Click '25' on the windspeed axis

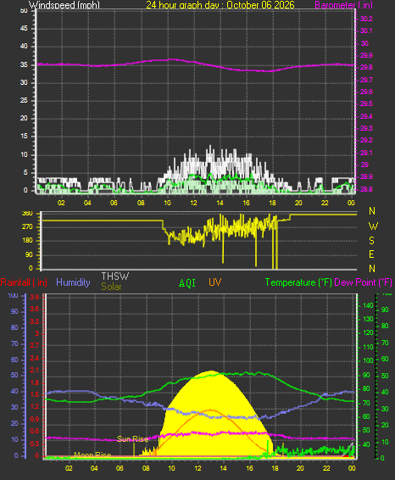tap(24, 100)
